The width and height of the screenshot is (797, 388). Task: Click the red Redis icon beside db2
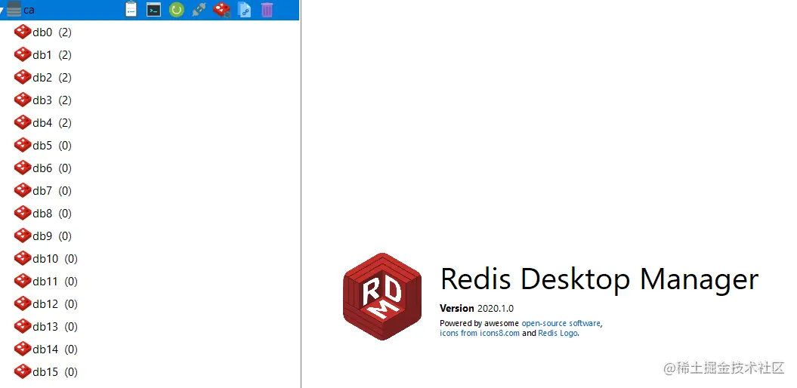click(23, 77)
